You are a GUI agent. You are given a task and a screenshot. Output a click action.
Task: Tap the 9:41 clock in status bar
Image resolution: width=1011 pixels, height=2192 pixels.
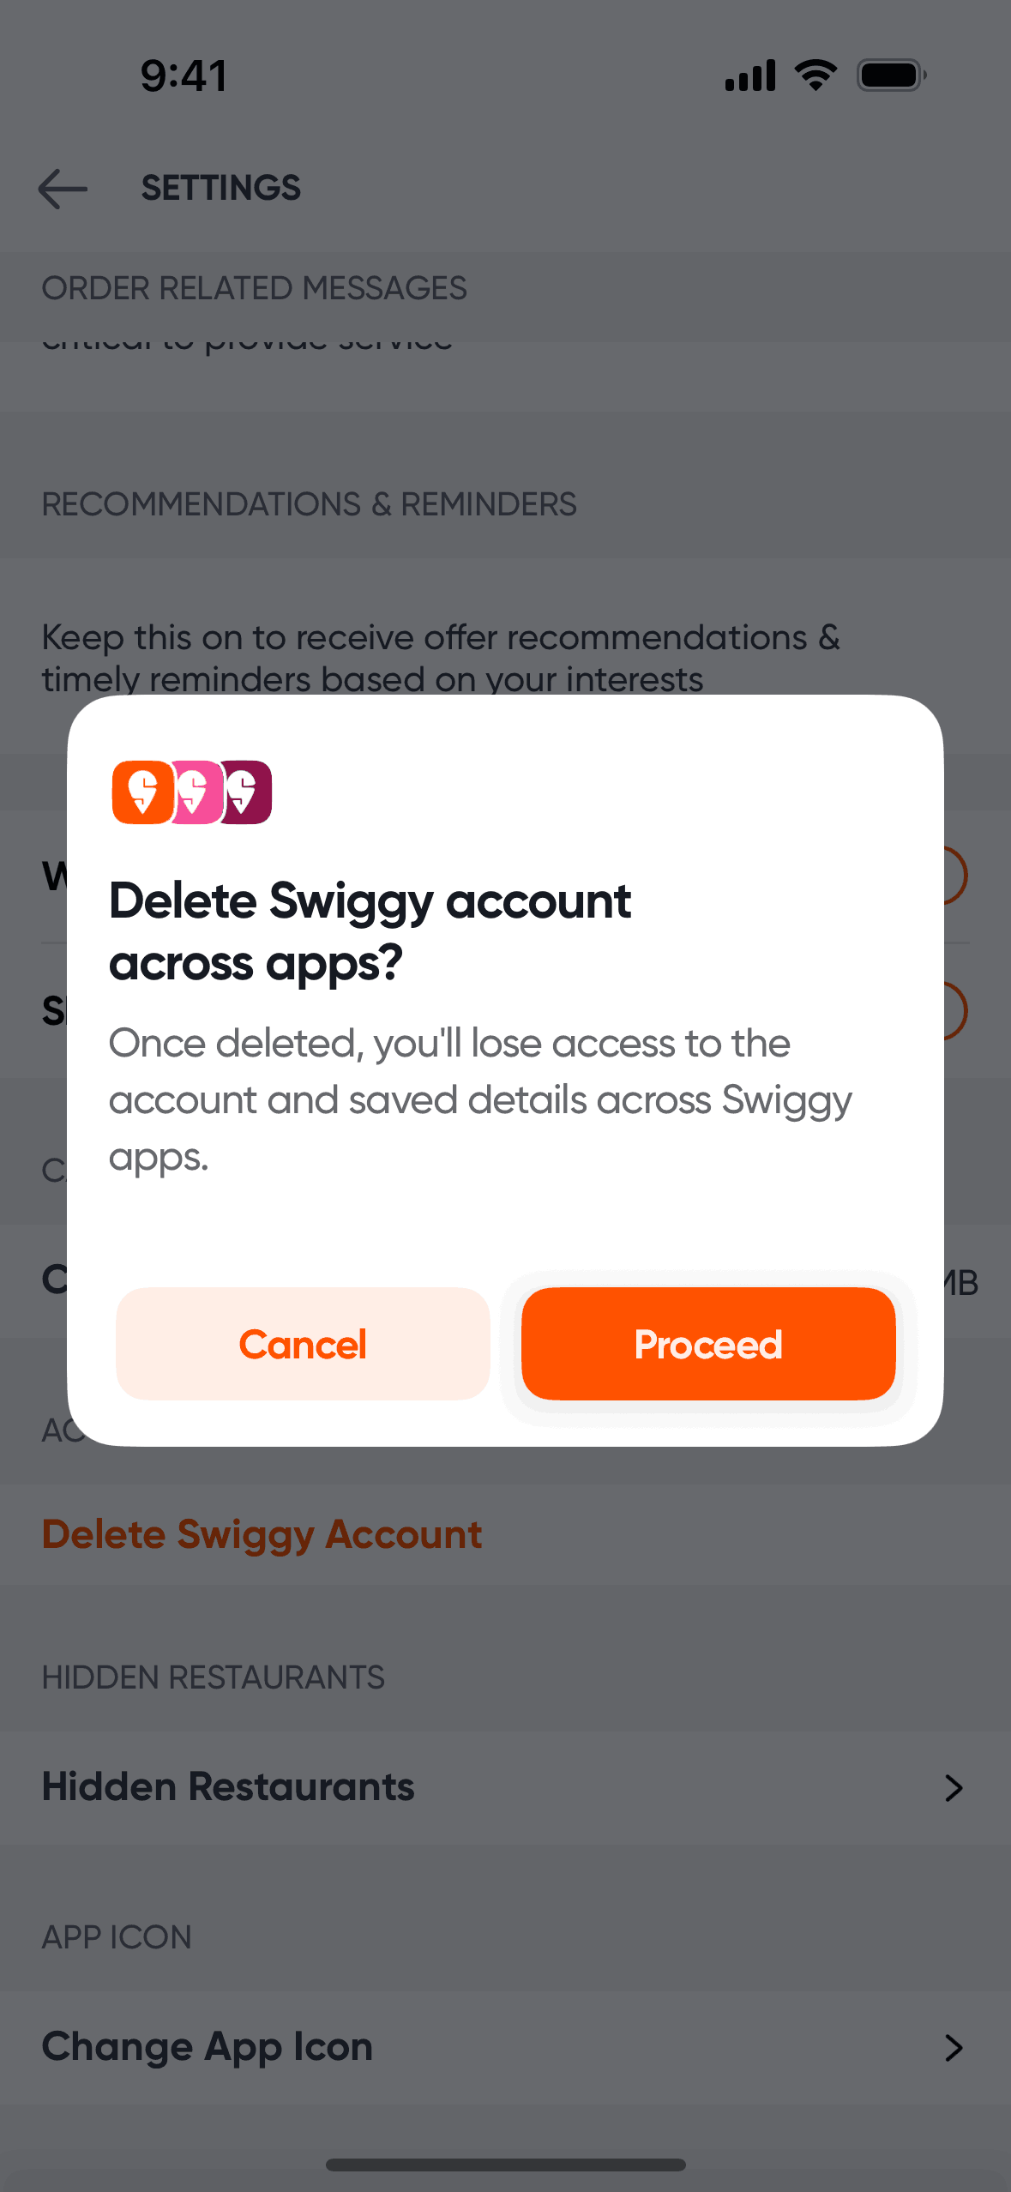click(184, 75)
